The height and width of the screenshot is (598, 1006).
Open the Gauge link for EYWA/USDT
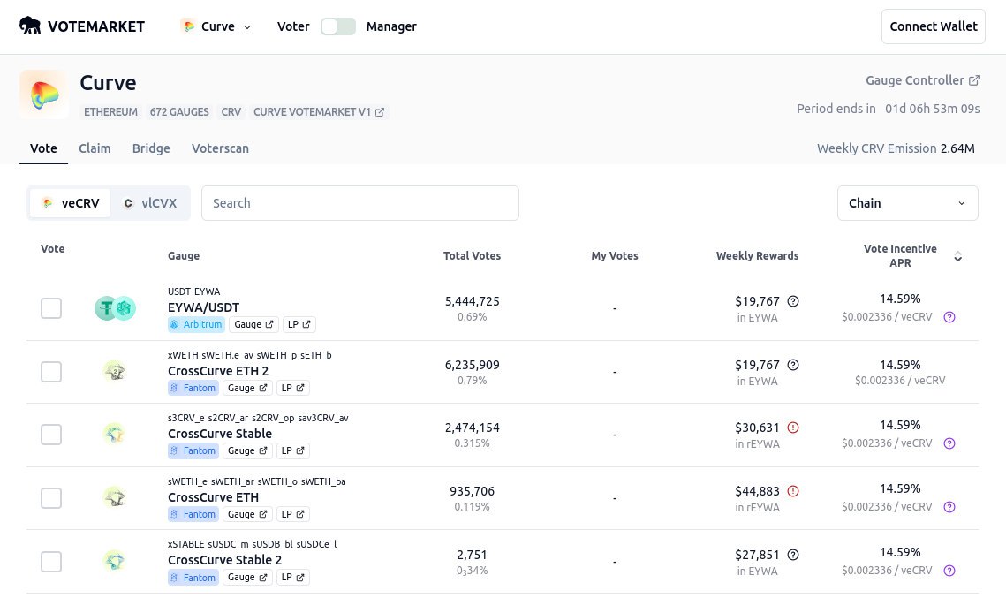point(253,324)
